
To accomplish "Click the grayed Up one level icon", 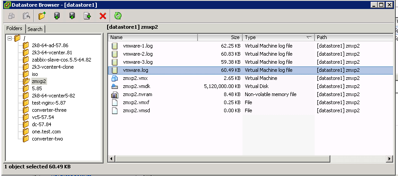I will coord(26,16).
